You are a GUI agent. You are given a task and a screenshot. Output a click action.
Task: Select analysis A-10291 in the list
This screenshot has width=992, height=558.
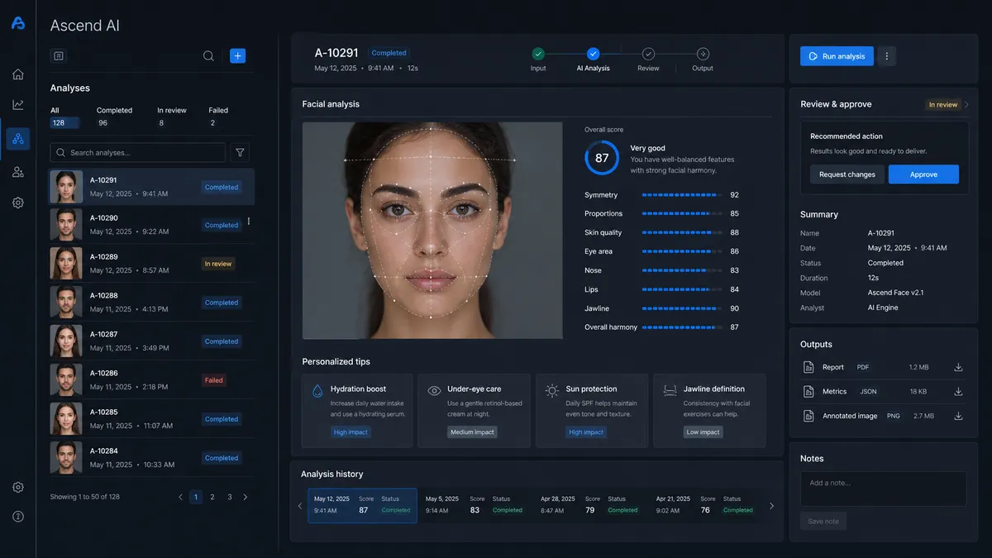click(152, 187)
